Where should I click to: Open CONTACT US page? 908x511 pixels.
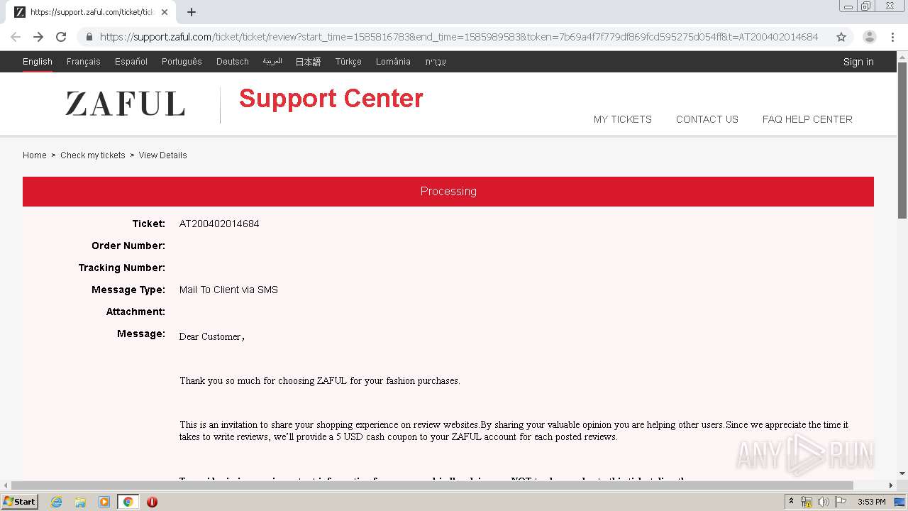click(707, 119)
